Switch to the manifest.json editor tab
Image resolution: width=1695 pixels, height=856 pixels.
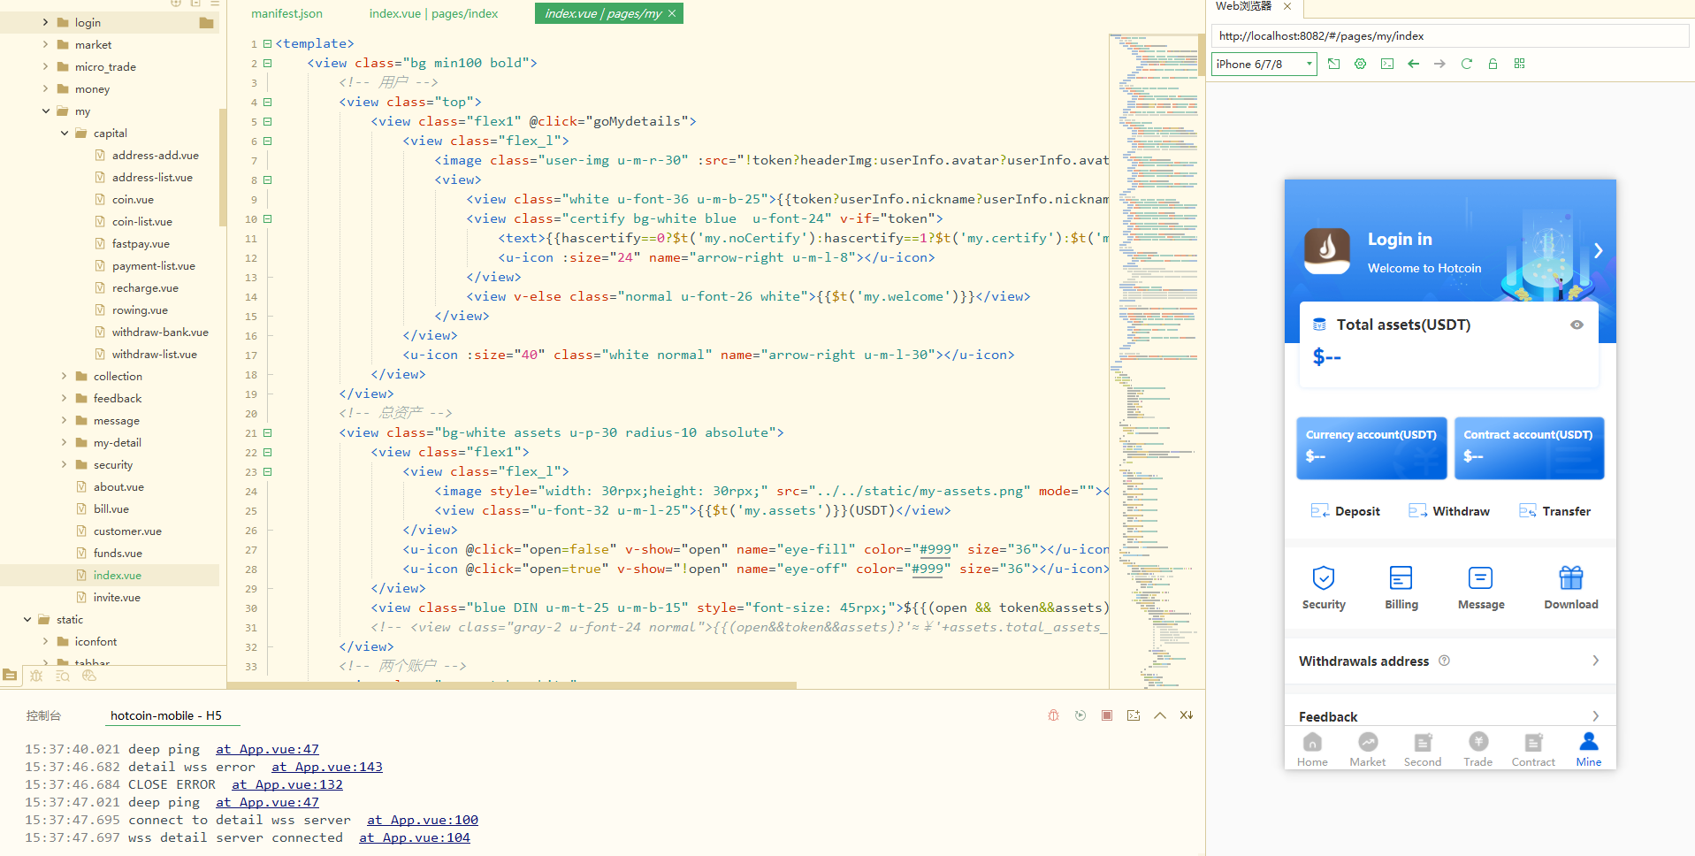point(286,14)
